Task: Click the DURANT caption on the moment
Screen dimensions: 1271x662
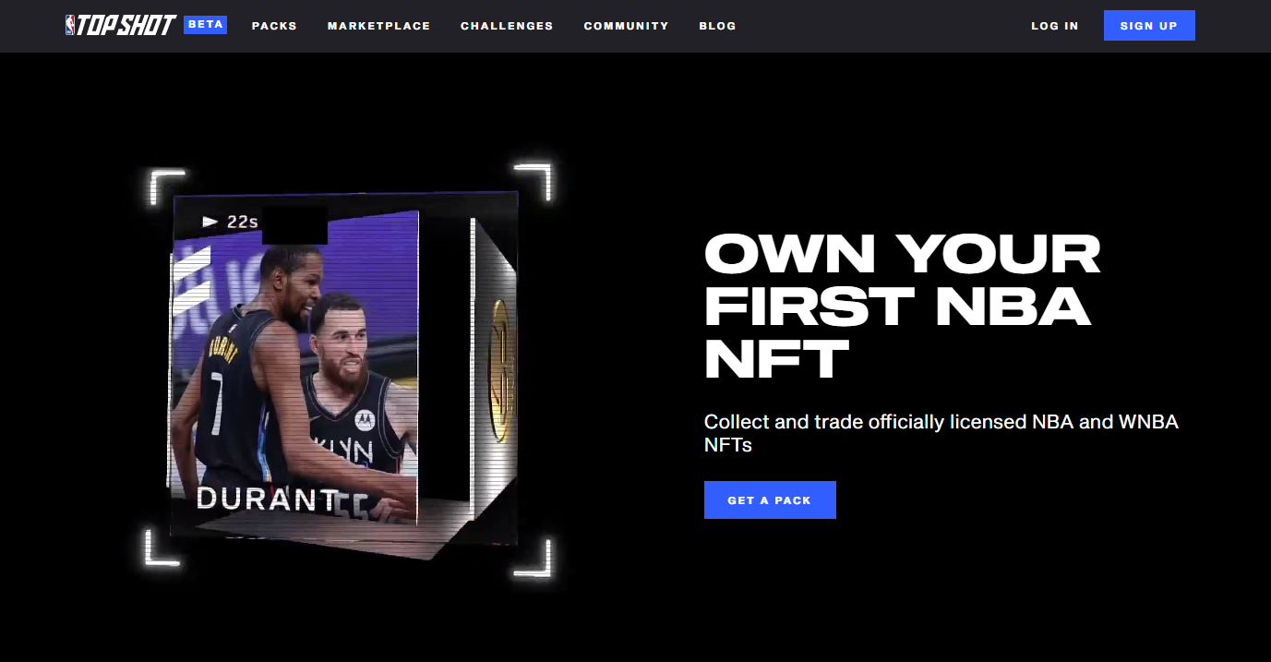Action: [268, 499]
